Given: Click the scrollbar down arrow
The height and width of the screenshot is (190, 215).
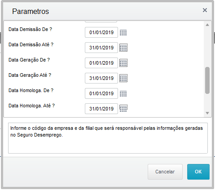Looking at the screenshot, I should pyautogui.click(x=207, y=113).
